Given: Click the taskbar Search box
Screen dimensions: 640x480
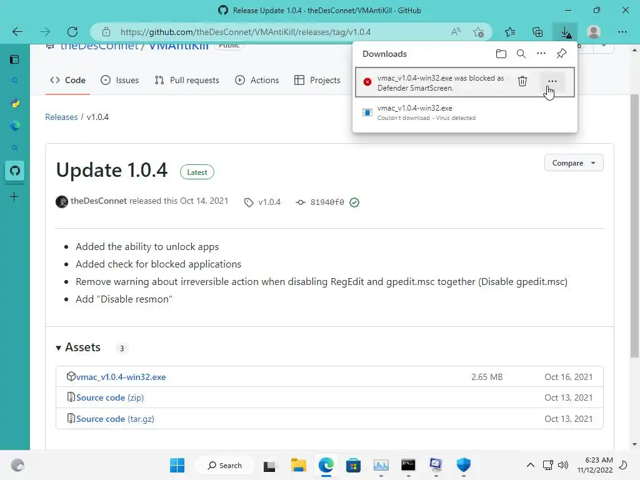Looking at the screenshot, I should click(224, 465).
